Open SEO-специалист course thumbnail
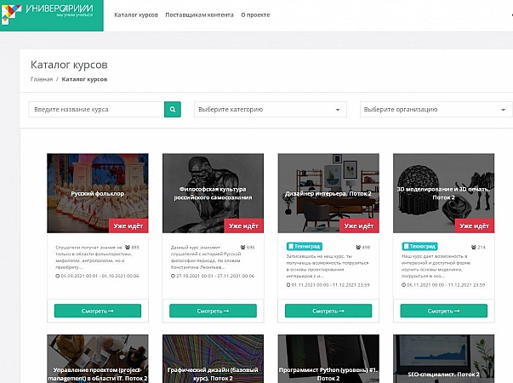Viewport: 513px width, 383px height. pyautogui.click(x=443, y=359)
